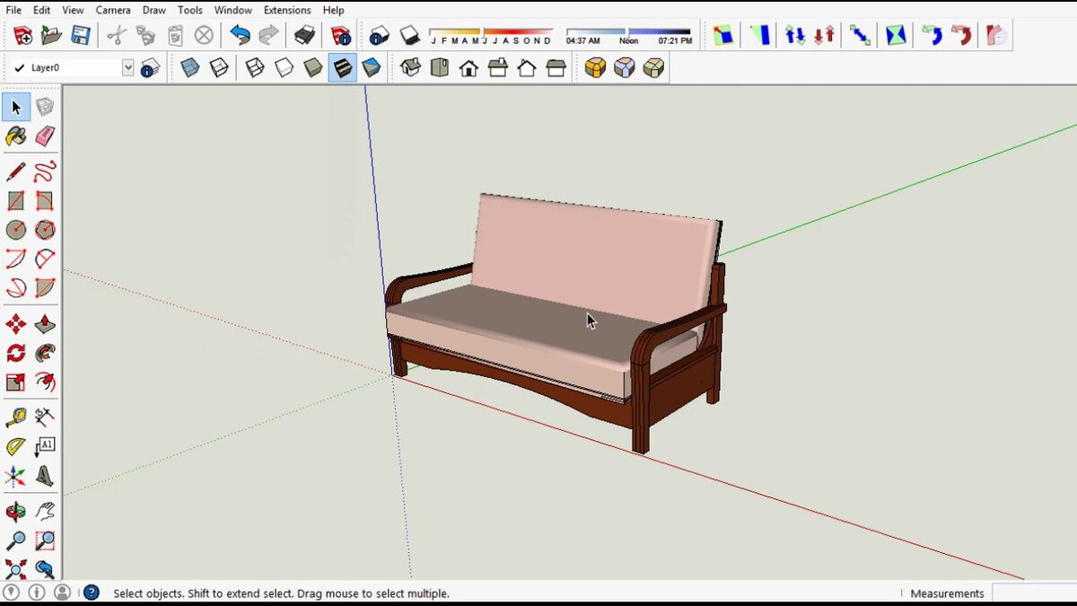The image size is (1077, 606).
Task: Enable Shaded With Textures style
Action: pyautogui.click(x=342, y=68)
